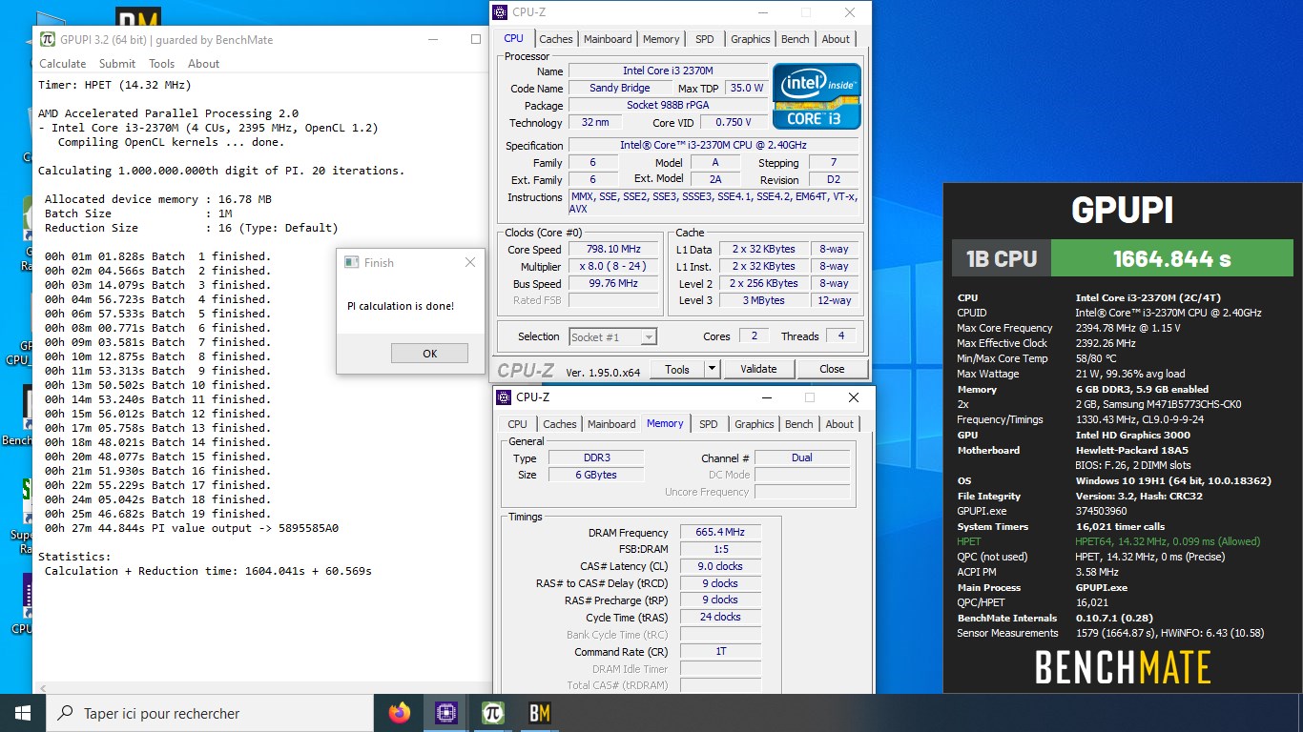This screenshot has width=1303, height=732.
Task: Click the Calculation + Reduction time line
Action: tap(208, 571)
